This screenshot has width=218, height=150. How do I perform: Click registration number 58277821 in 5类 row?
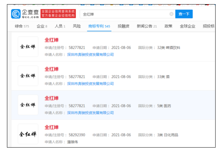[x=77, y=106]
